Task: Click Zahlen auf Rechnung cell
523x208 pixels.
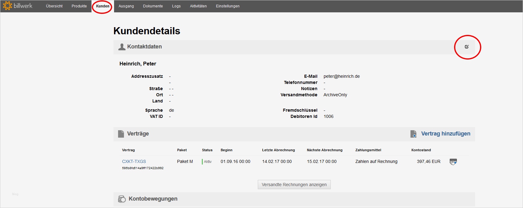Action: (376, 161)
